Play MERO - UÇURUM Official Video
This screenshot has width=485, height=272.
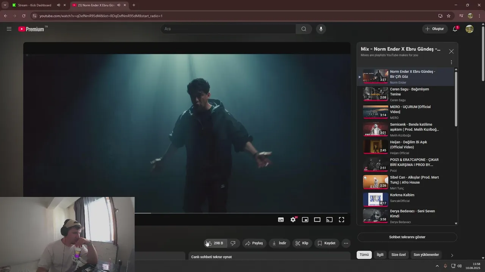[x=405, y=112]
